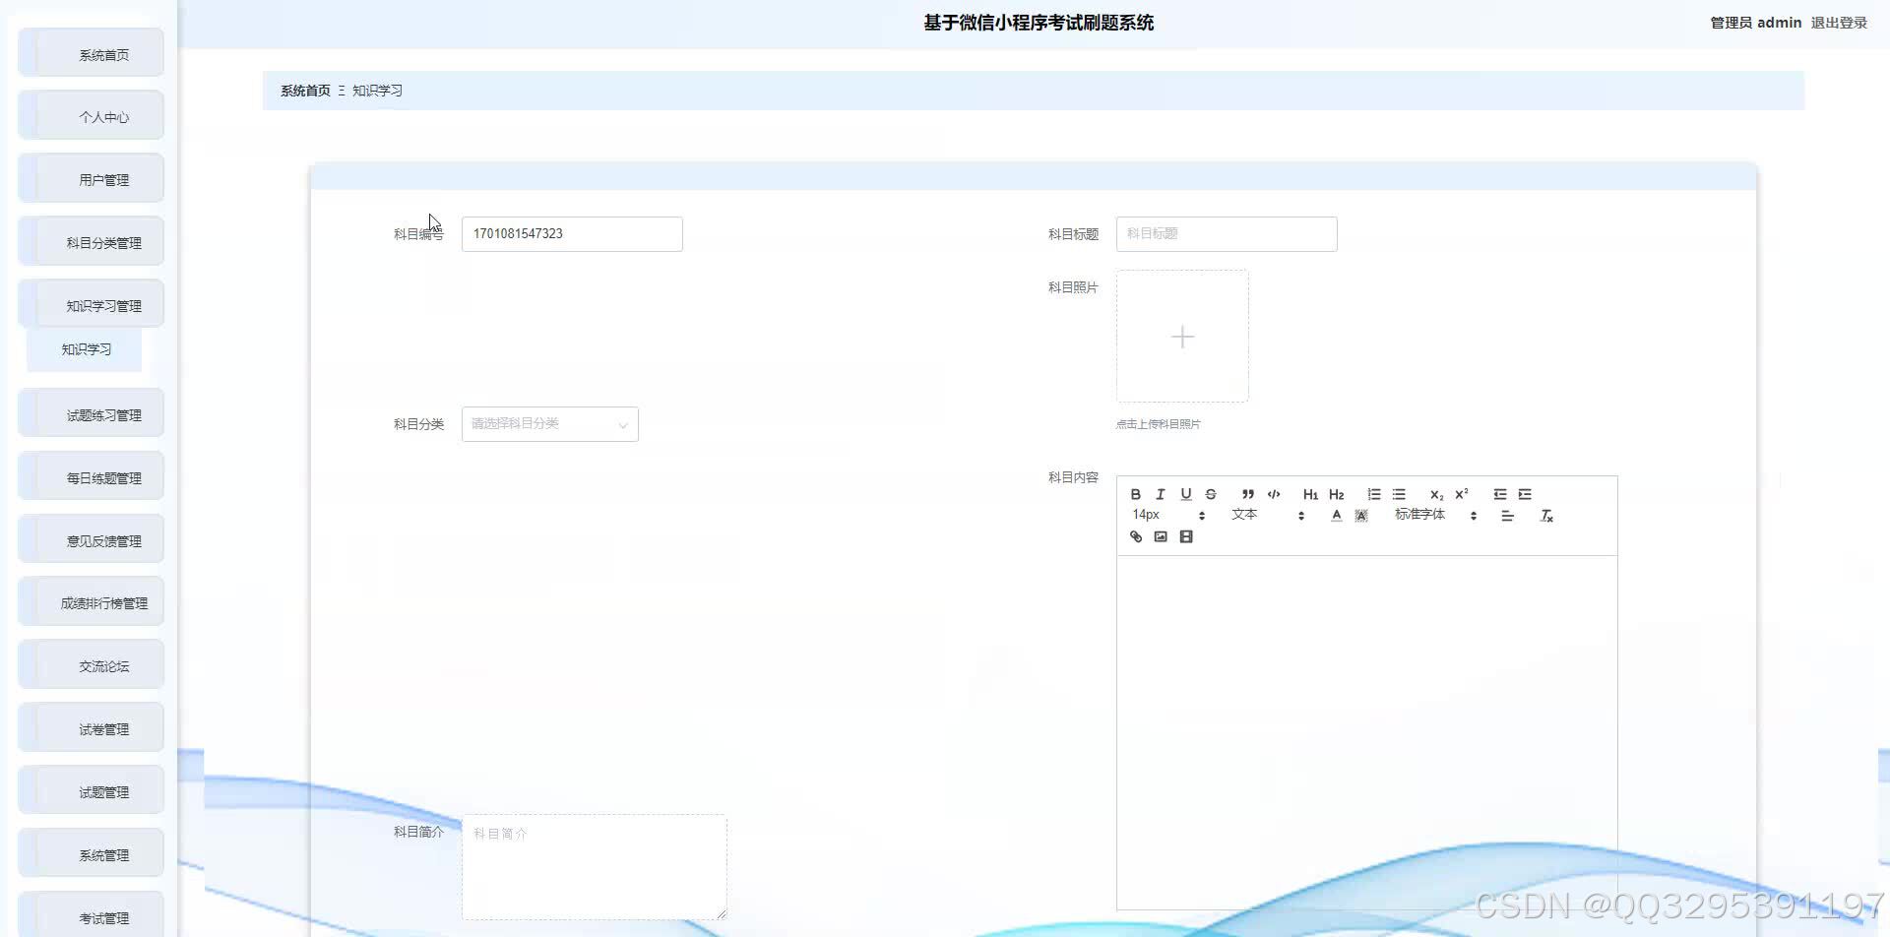Apply strikethrough formatting

click(1211, 494)
